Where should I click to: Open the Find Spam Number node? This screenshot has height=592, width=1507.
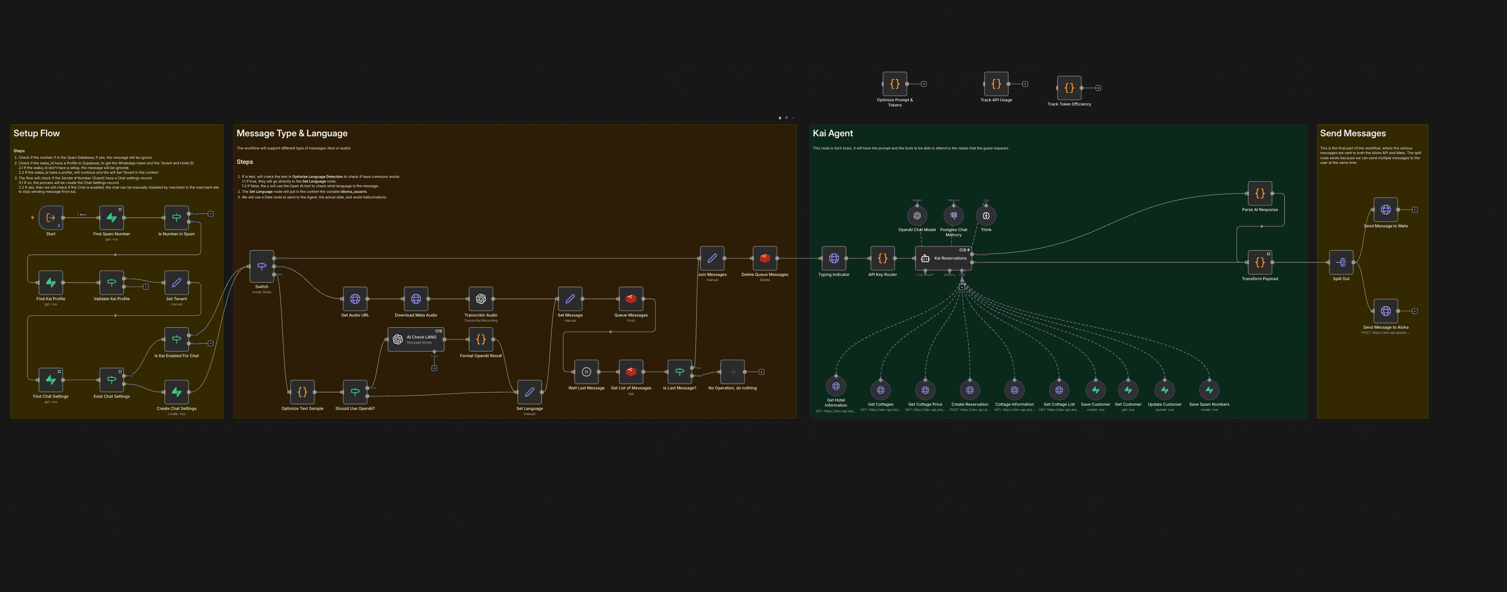click(x=112, y=218)
